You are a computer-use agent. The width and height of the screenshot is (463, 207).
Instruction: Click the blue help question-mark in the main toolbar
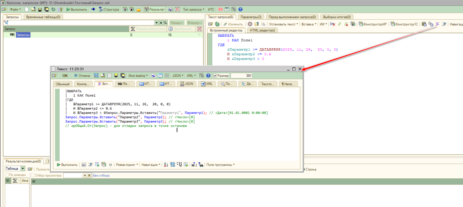[240, 10]
